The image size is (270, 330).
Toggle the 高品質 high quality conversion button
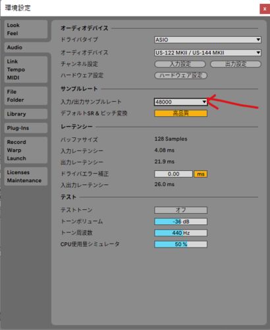180,114
